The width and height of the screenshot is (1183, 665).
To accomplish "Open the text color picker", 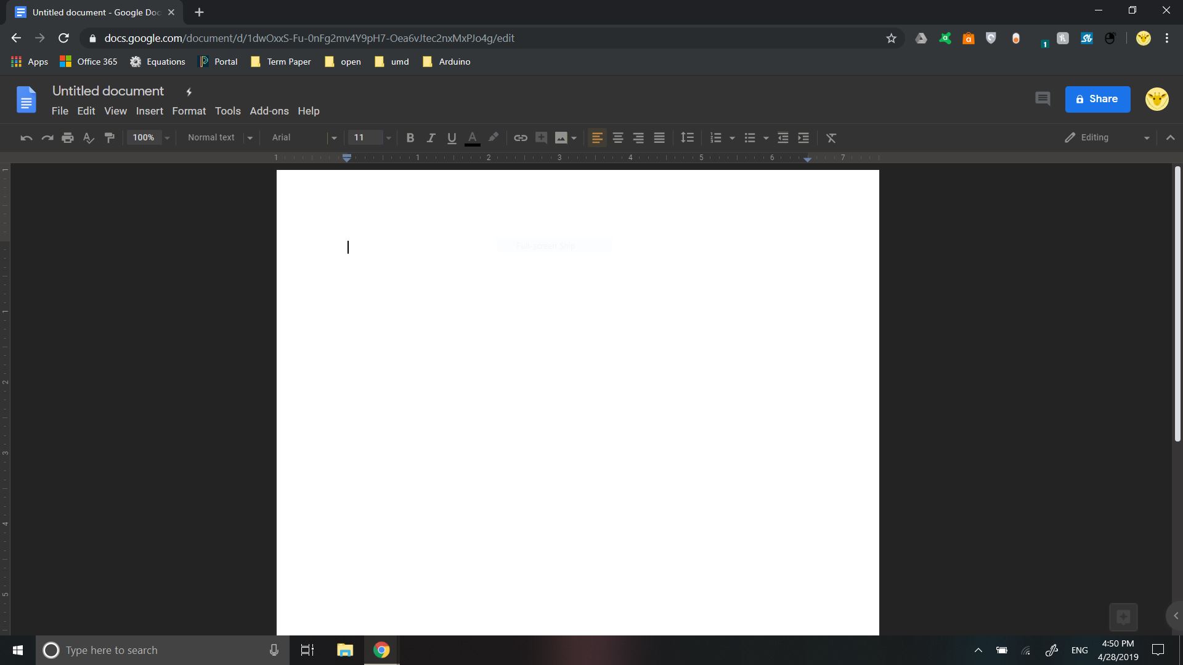I will 471,137.
